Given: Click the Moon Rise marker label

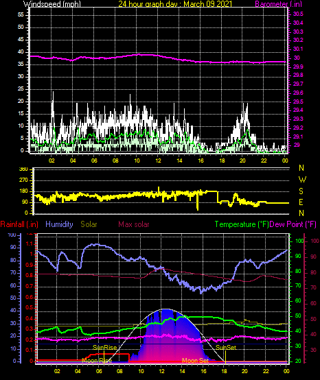Looking at the screenshot, I should point(97,361).
